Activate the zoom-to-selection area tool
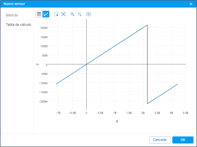This screenshot has height=147, width=197. tap(56, 14)
